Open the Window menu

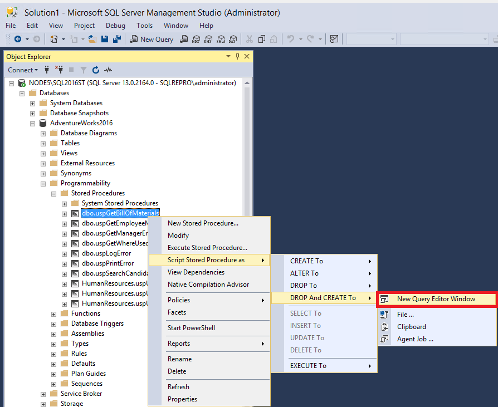click(176, 26)
